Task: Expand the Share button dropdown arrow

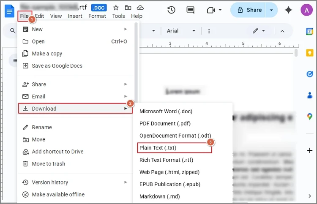Action: pyautogui.click(x=271, y=10)
